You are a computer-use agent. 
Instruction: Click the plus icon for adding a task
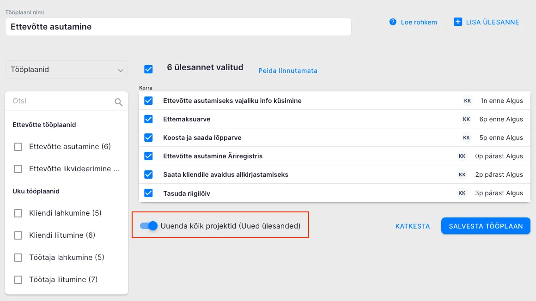click(x=458, y=22)
